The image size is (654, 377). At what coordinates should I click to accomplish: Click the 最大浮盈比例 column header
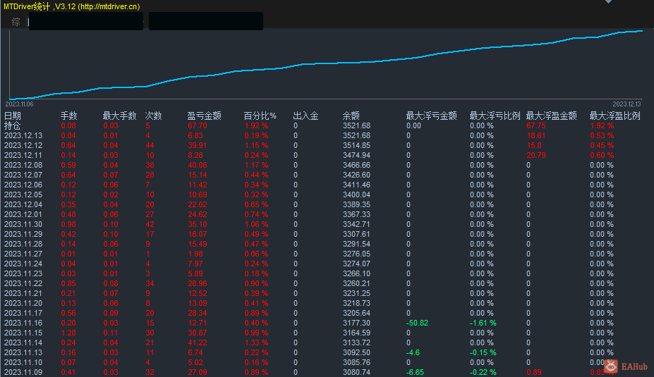point(614,116)
